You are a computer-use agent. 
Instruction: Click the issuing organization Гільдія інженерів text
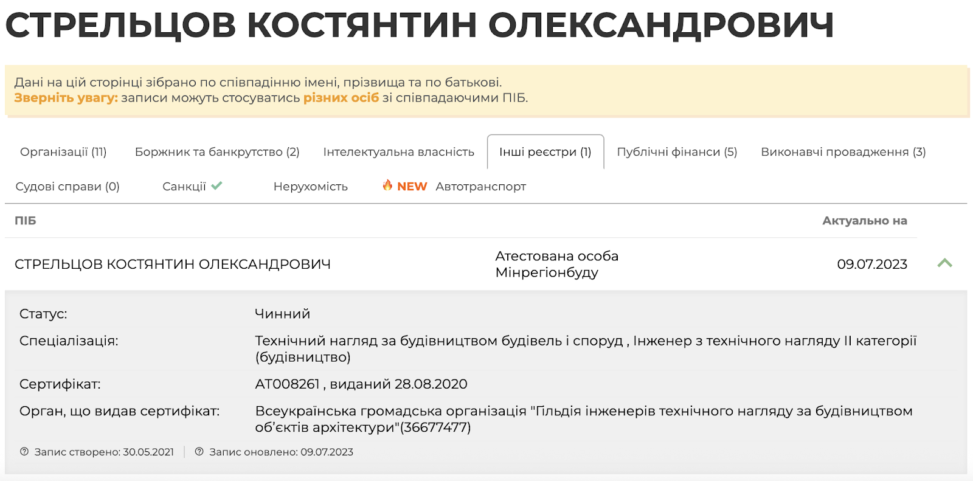click(584, 419)
